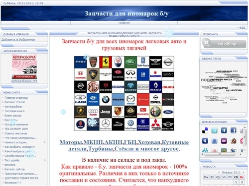Click the запчастей tag in cloud
249x186 pixels.
(221, 88)
